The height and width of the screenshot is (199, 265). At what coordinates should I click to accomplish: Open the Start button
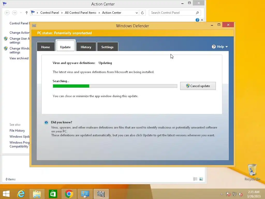click(x=6, y=194)
